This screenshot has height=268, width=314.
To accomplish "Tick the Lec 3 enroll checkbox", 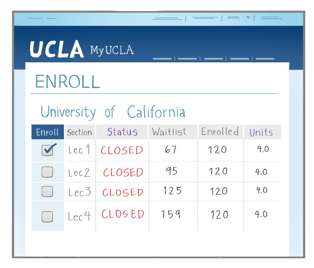I will click(47, 192).
